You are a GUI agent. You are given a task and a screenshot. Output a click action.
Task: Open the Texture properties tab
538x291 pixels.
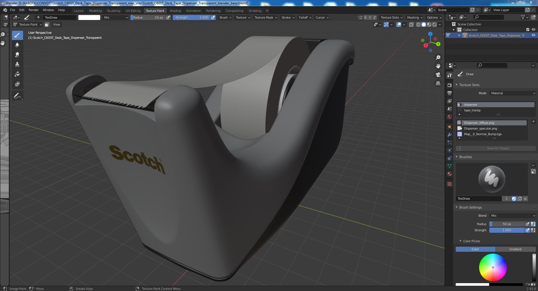[x=449, y=184]
